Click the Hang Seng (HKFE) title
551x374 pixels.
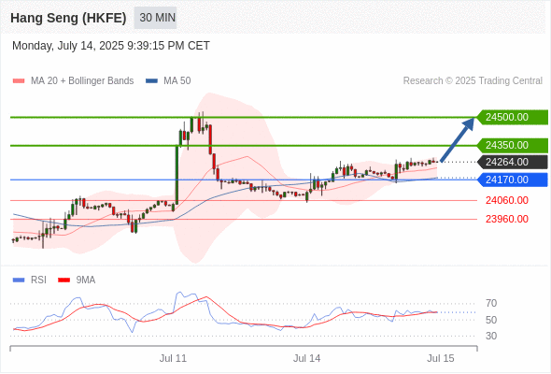point(68,18)
